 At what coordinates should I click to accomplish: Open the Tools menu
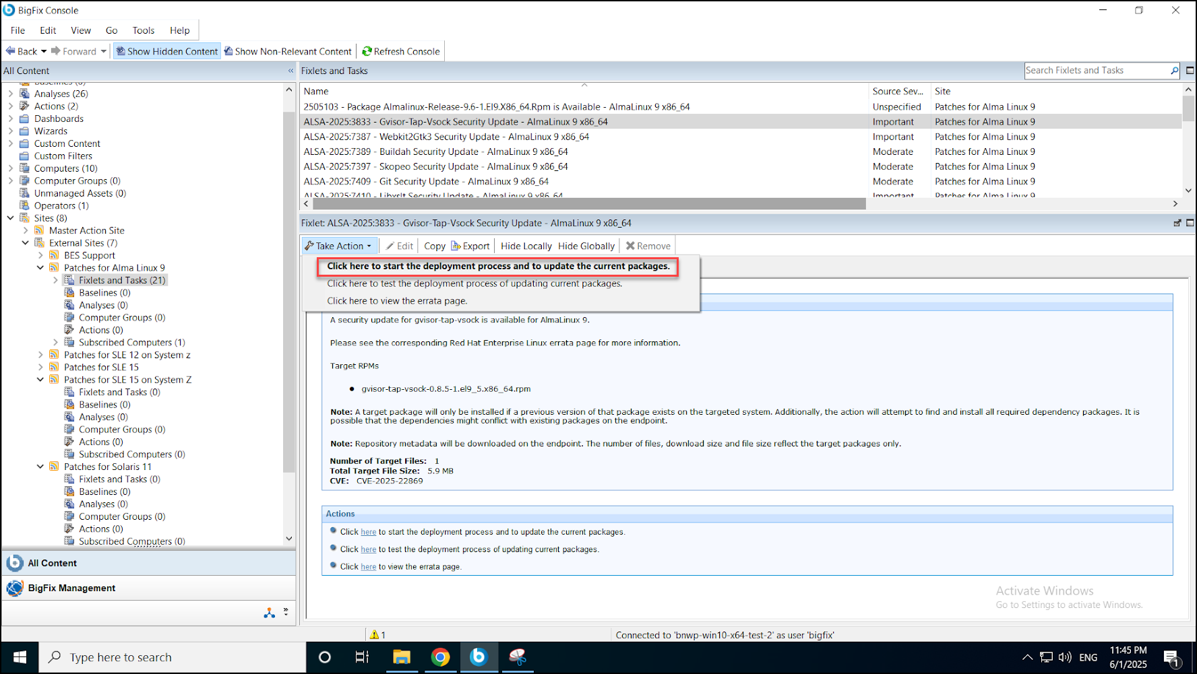[x=143, y=30]
